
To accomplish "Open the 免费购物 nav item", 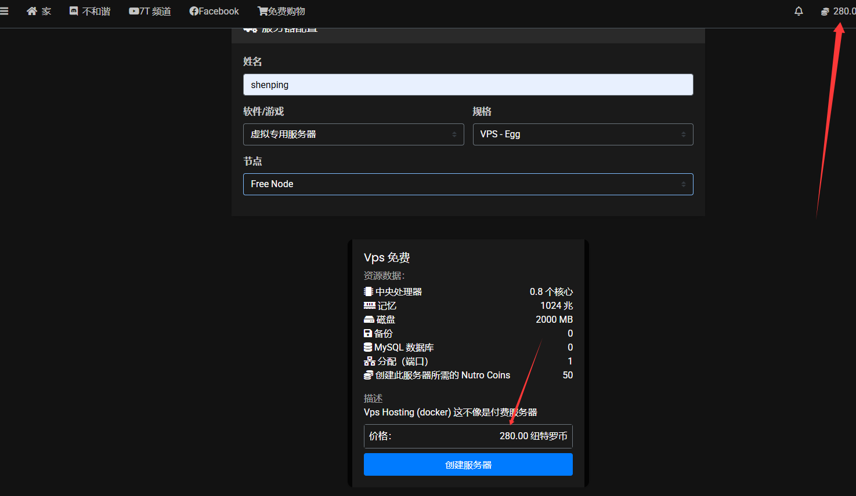I will pos(281,11).
